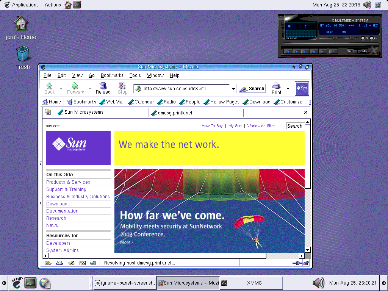The width and height of the screenshot is (388, 291).
Task: Open Address Book icon in status bar
Action: point(83,263)
